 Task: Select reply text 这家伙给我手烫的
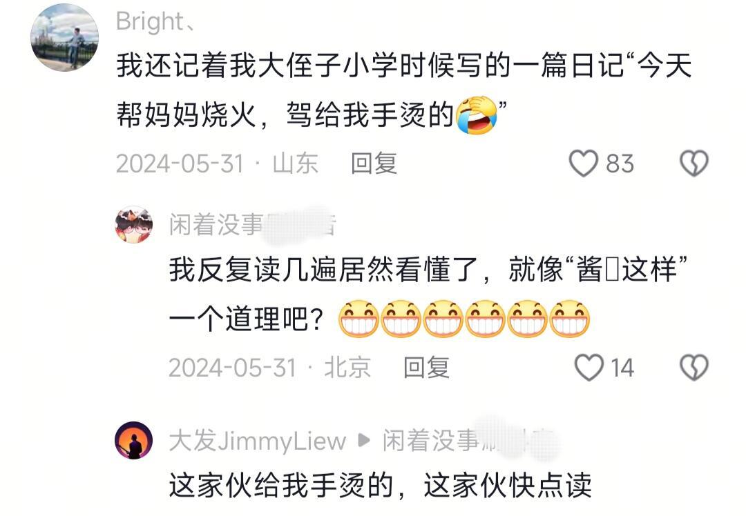coord(380,486)
